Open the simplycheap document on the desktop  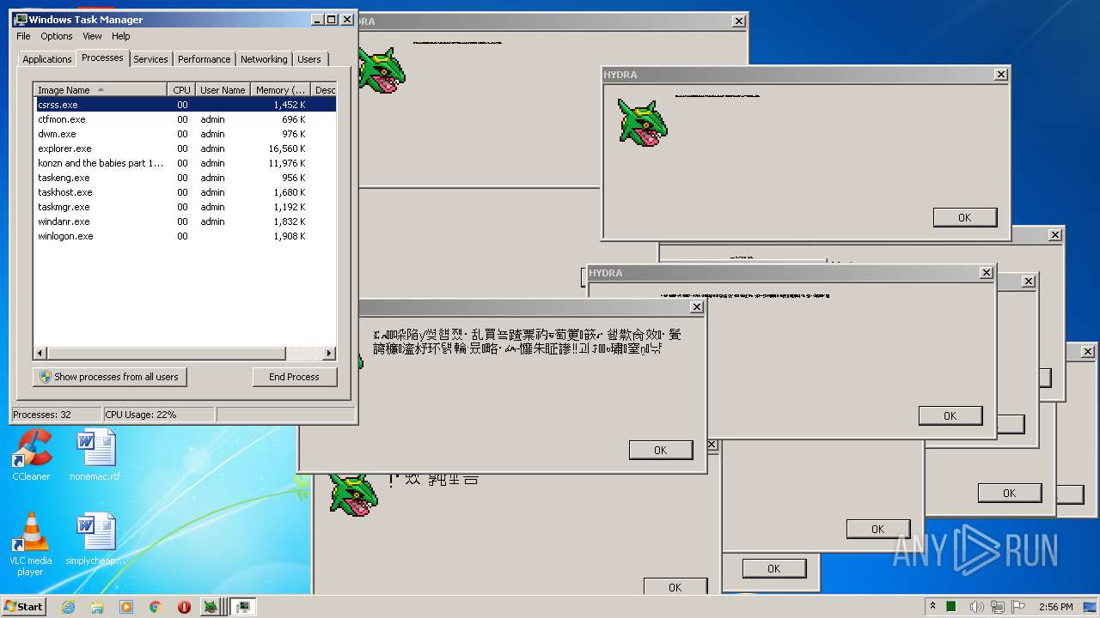point(95,539)
